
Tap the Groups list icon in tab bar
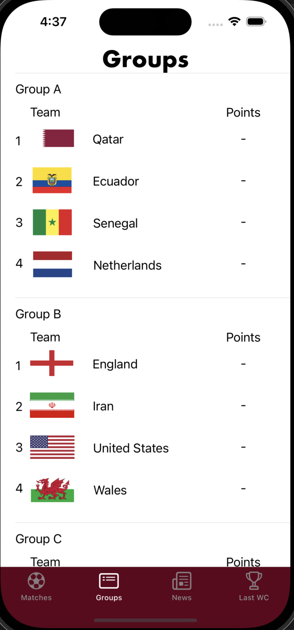click(109, 580)
